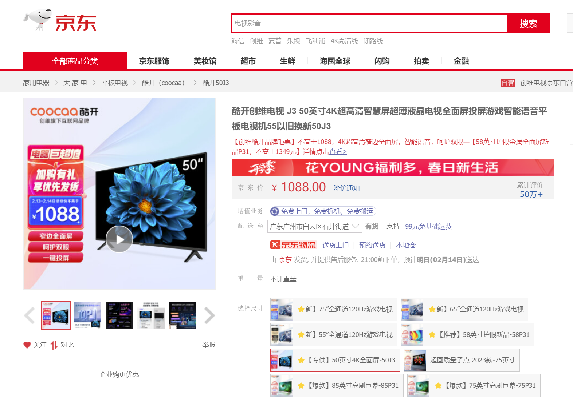The width and height of the screenshot is (573, 398).
Task: Click the 降价通知 price alert link
Action: point(346,188)
